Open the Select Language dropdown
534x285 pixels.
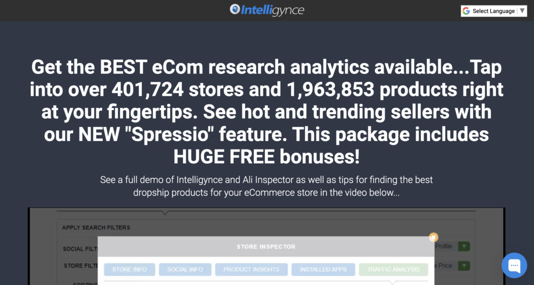[493, 11]
